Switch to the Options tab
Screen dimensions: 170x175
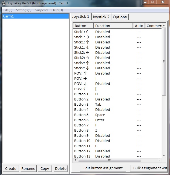point(120,17)
